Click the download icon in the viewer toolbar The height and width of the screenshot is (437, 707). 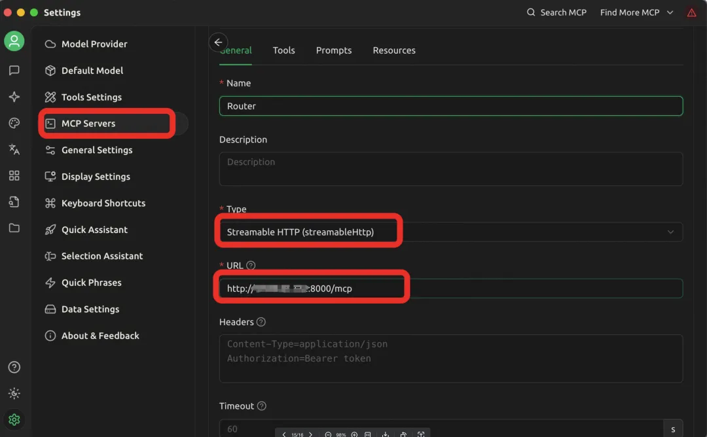385,434
